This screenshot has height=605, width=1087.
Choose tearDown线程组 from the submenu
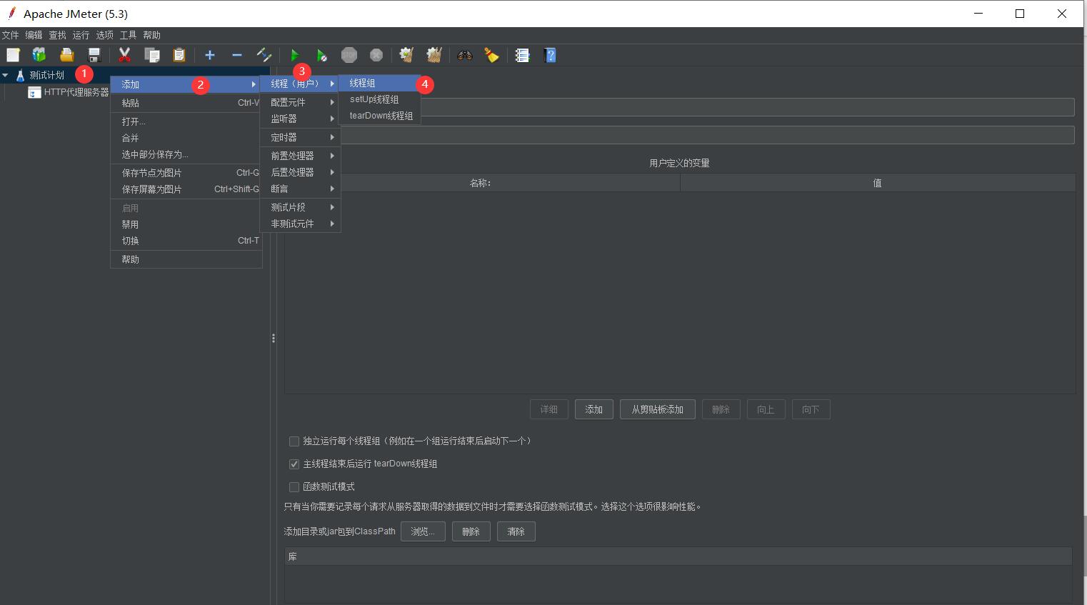(x=379, y=116)
